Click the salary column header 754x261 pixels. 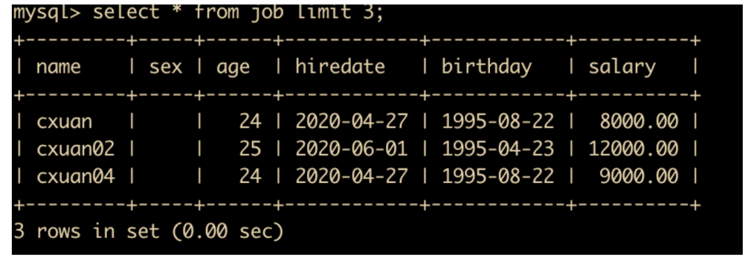(622, 67)
